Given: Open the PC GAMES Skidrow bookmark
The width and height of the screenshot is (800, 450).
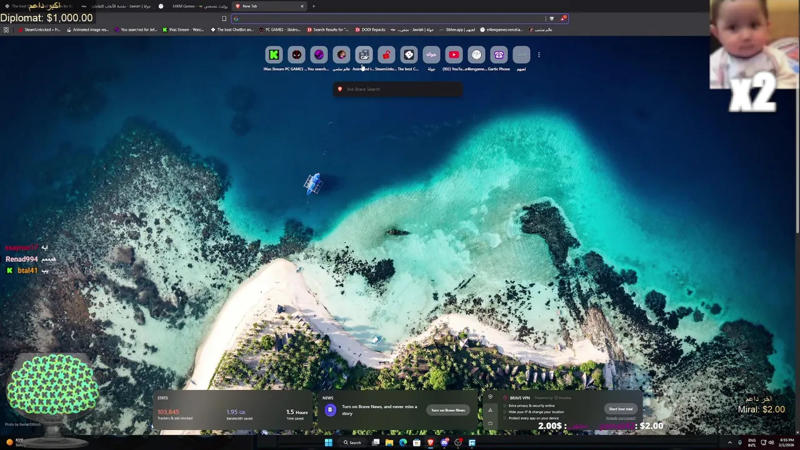Looking at the screenshot, I should pos(280,29).
